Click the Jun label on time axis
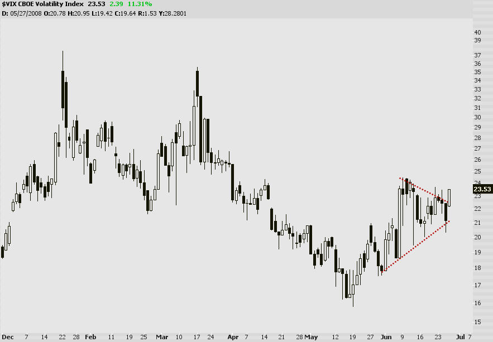 click(x=386, y=338)
